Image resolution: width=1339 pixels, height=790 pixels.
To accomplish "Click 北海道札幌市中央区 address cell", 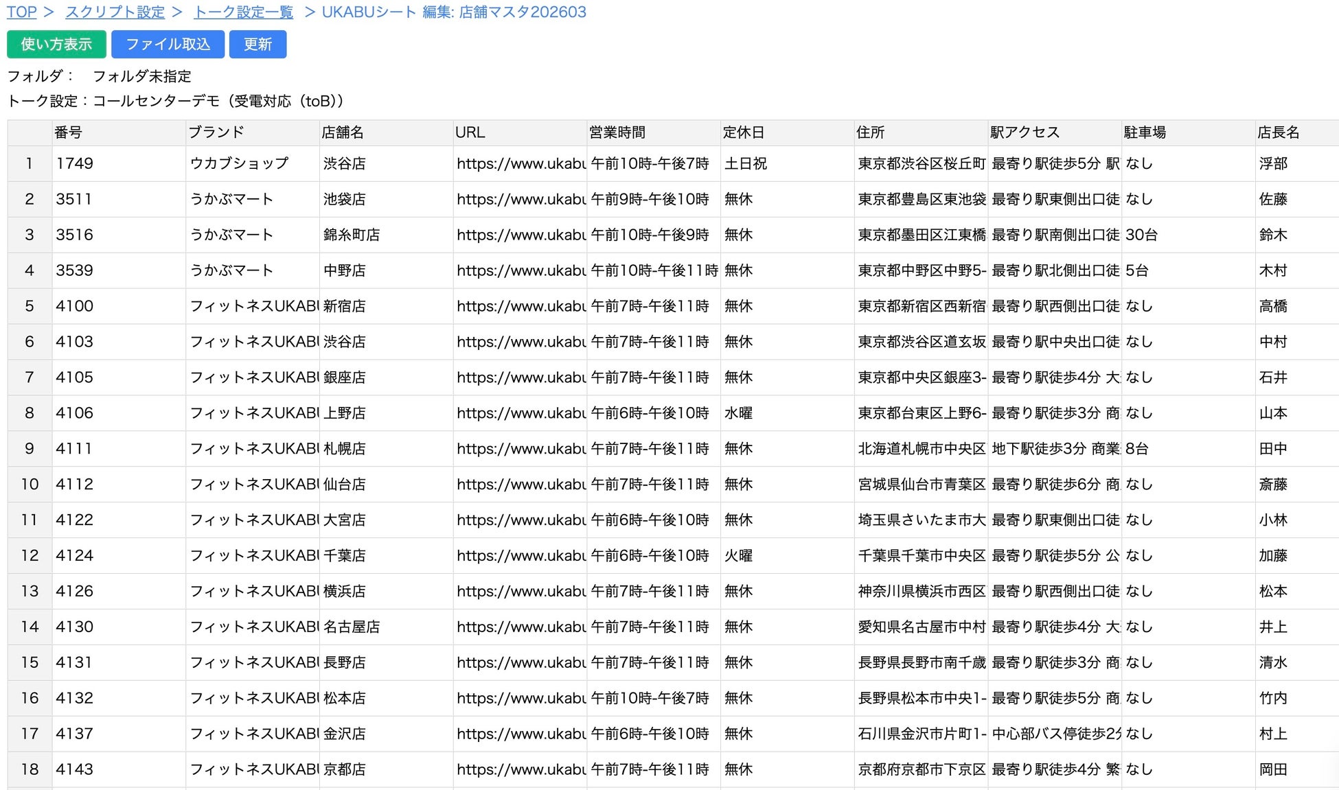I will 920,449.
